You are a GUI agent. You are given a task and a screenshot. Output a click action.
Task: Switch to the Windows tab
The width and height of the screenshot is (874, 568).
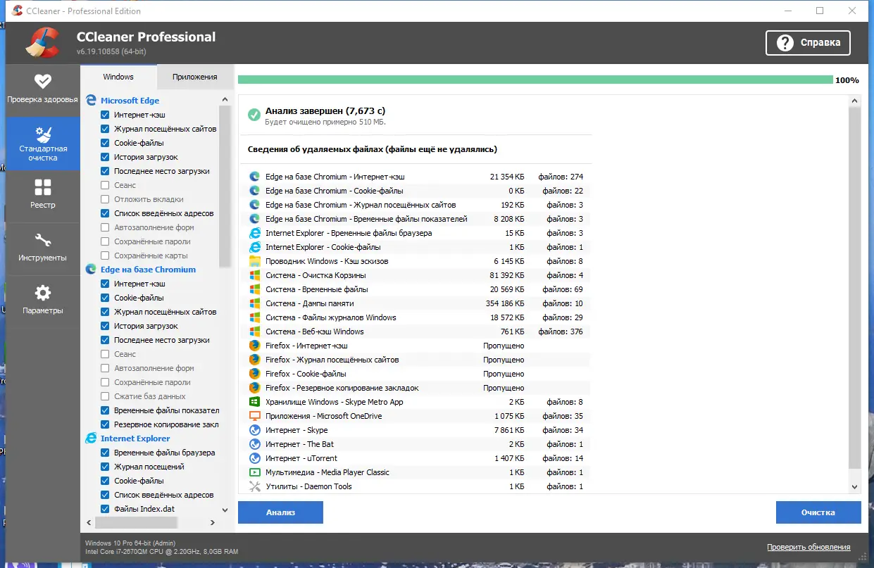click(118, 77)
